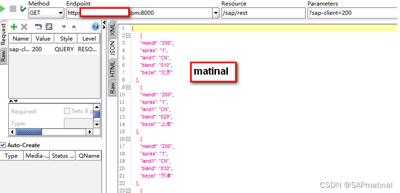Screen dimensions: 400x193
Task: Select the sap-cl... parameter name cell
Action: coord(20,49)
